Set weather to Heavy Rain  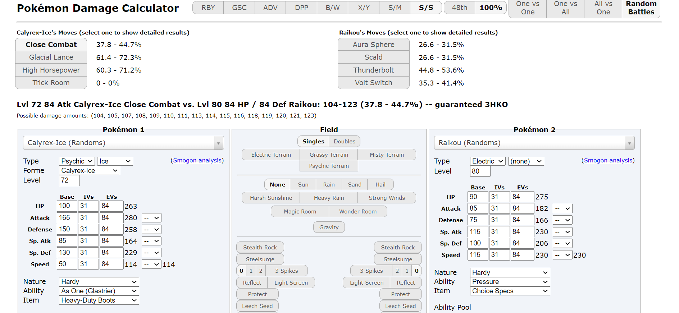coord(329,198)
